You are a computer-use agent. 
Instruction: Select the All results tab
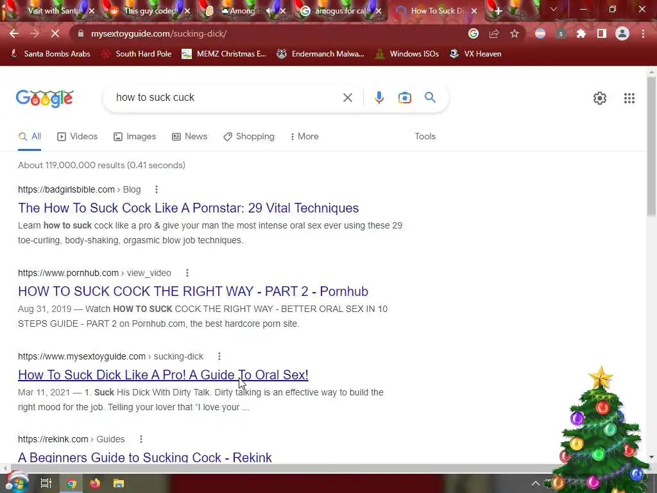(30, 136)
